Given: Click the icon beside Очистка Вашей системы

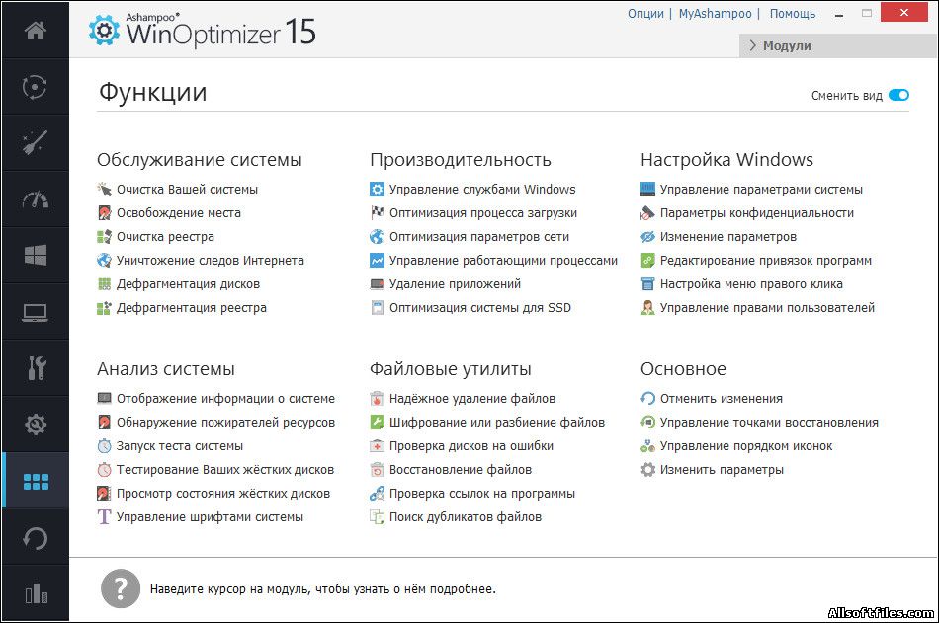Looking at the screenshot, I should coord(104,190).
